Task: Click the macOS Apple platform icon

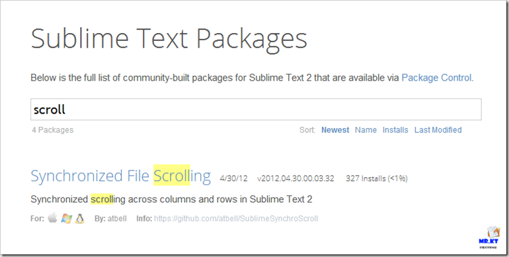Action: point(52,218)
